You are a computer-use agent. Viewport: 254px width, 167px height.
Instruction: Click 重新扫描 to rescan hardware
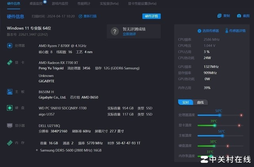click(87, 16)
